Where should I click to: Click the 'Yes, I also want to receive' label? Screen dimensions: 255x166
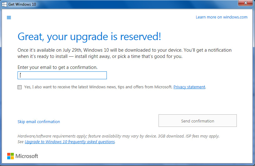click(x=98, y=87)
